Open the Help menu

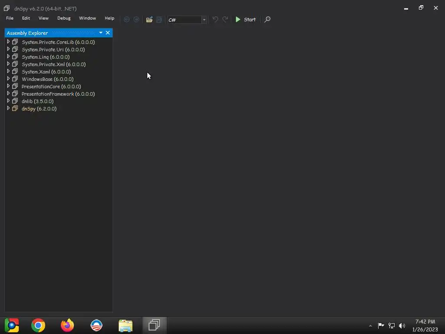pos(109,18)
